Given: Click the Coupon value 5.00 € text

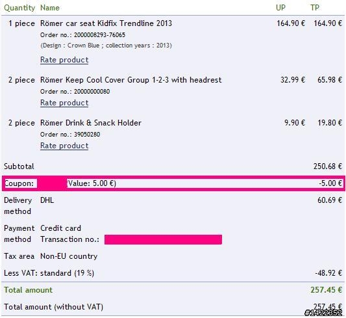Looking at the screenshot, I should [x=92, y=183].
